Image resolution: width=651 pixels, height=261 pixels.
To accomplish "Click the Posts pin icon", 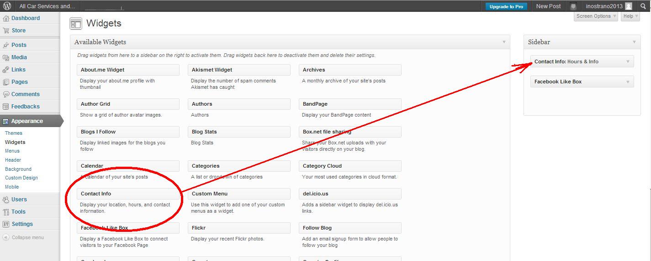I will (x=6, y=45).
